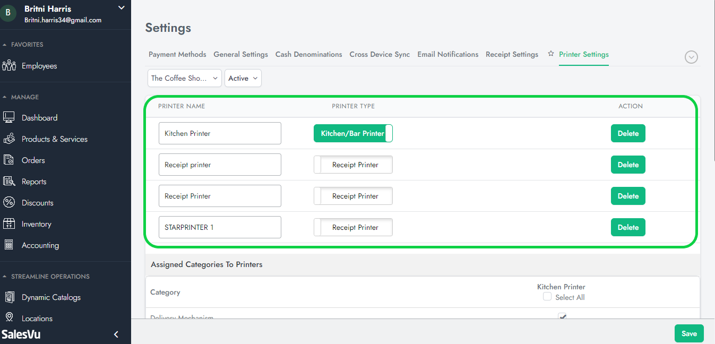715x344 pixels.
Task: Collapse the sidebar with the left chevron
Action: pos(116,334)
